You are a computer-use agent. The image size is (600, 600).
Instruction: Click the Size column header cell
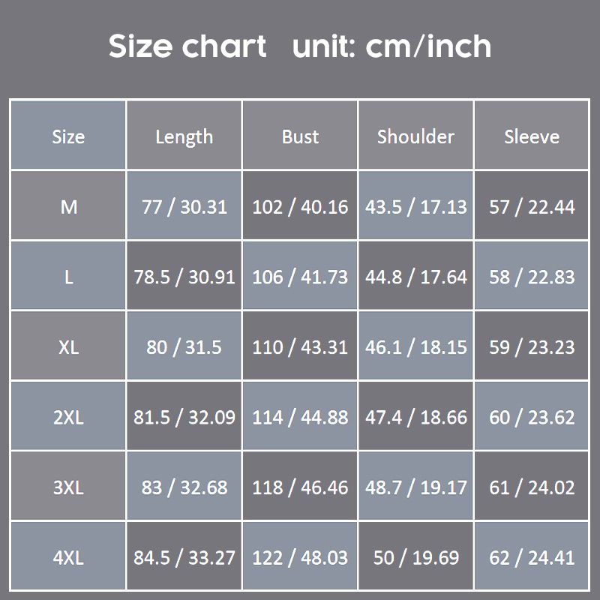(68, 136)
